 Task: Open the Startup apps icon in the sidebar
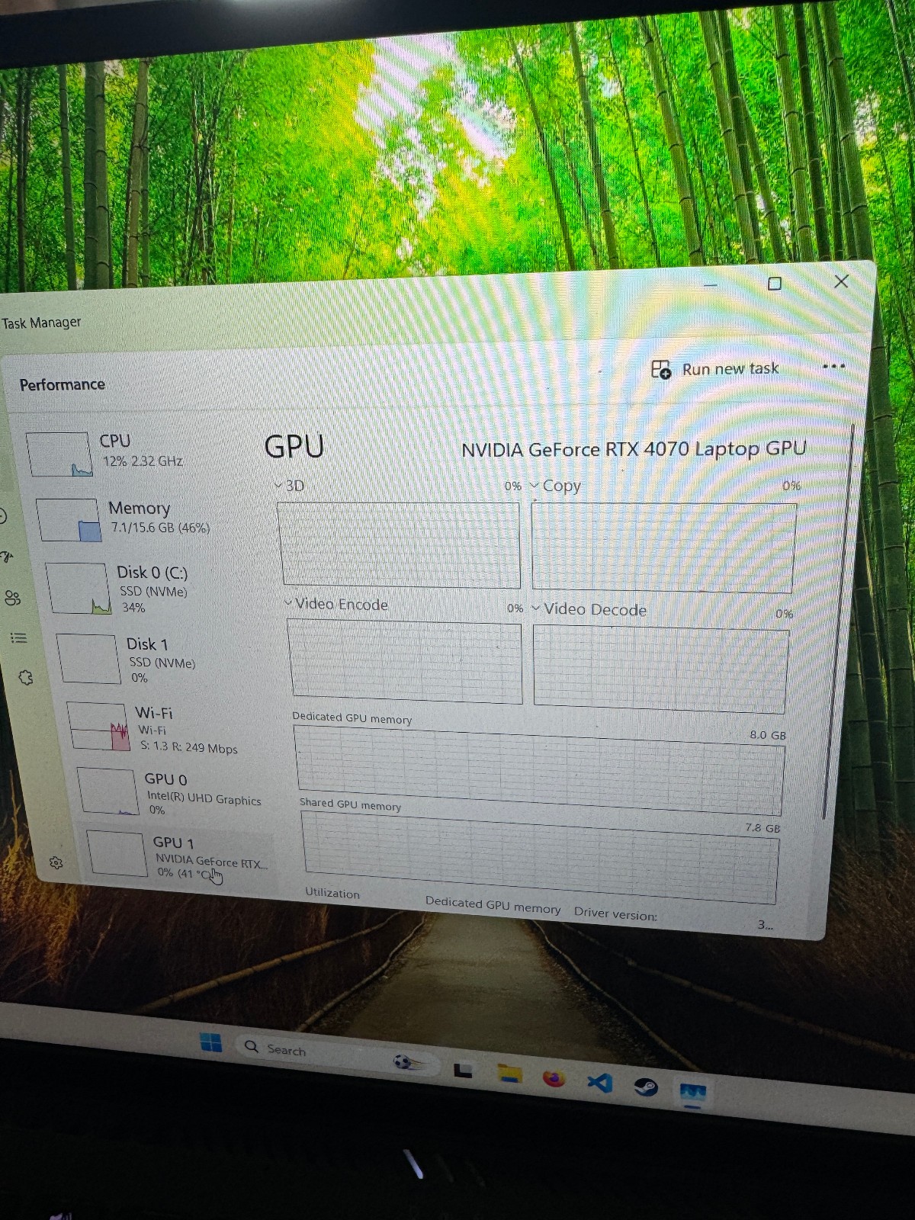coord(6,557)
